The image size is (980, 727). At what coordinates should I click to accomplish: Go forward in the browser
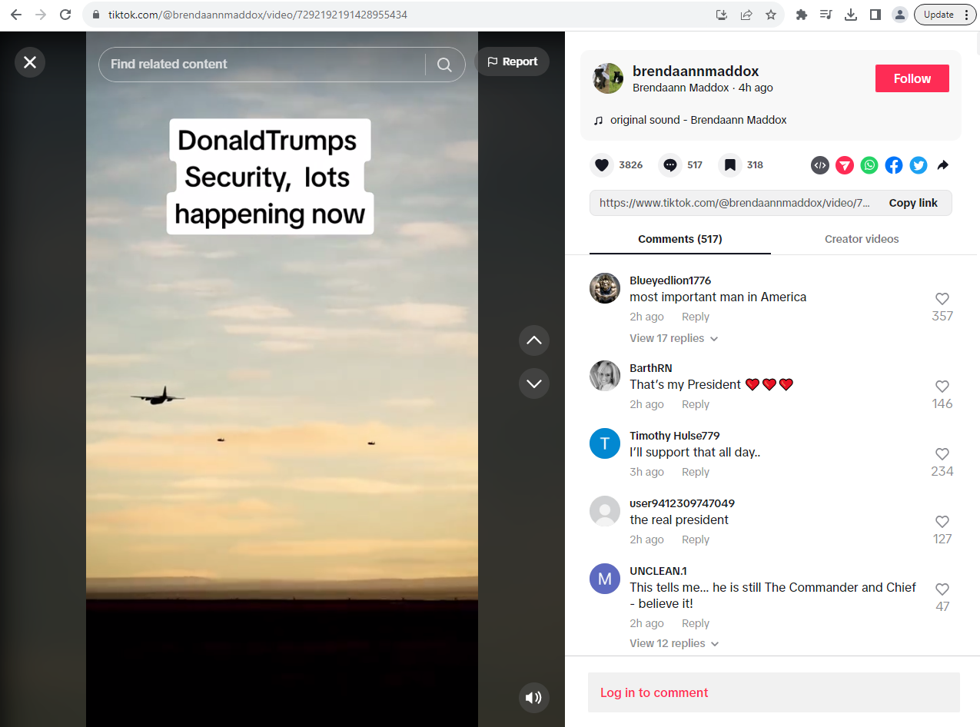point(41,15)
